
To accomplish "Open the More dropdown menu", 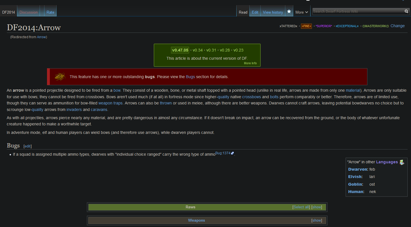I will pyautogui.click(x=302, y=12).
